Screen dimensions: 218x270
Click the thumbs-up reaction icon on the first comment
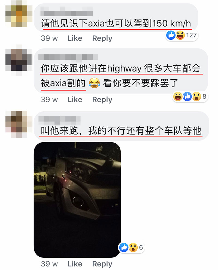171,35
